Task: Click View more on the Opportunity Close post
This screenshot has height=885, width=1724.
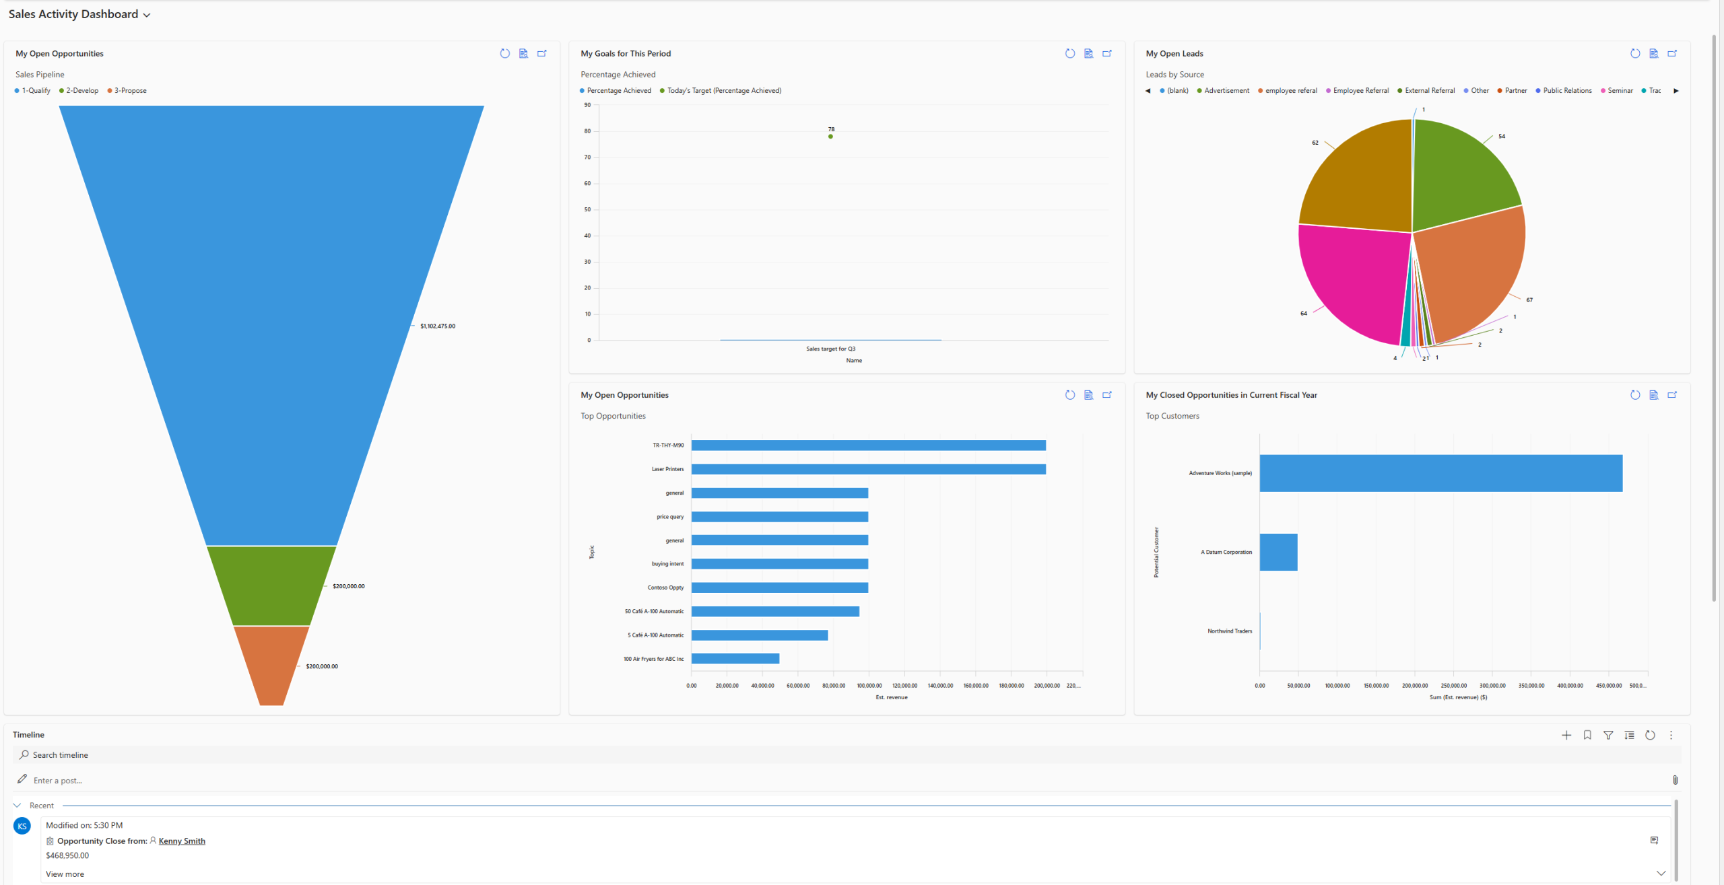Action: click(x=64, y=874)
